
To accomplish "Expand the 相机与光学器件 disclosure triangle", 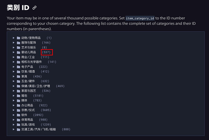I will pyautogui.click(x=14, y=62).
